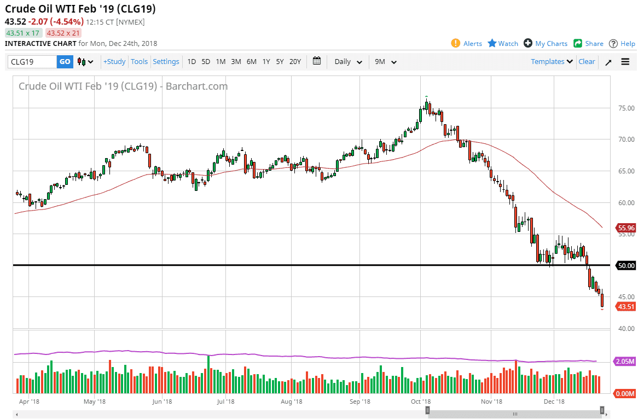Click the last price 43.52 in header
This screenshot has height=419, width=644.
pos(15,21)
